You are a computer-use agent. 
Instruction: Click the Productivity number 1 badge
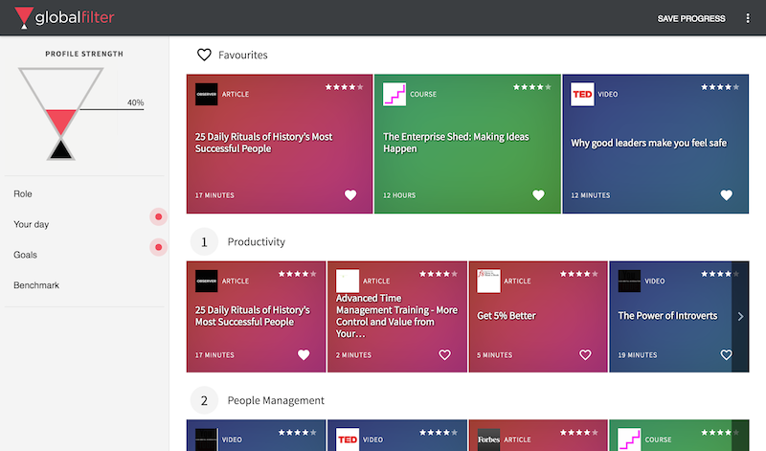[x=204, y=242]
